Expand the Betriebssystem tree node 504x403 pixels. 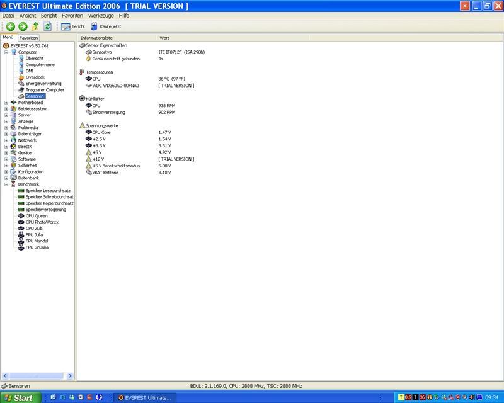tap(6, 109)
